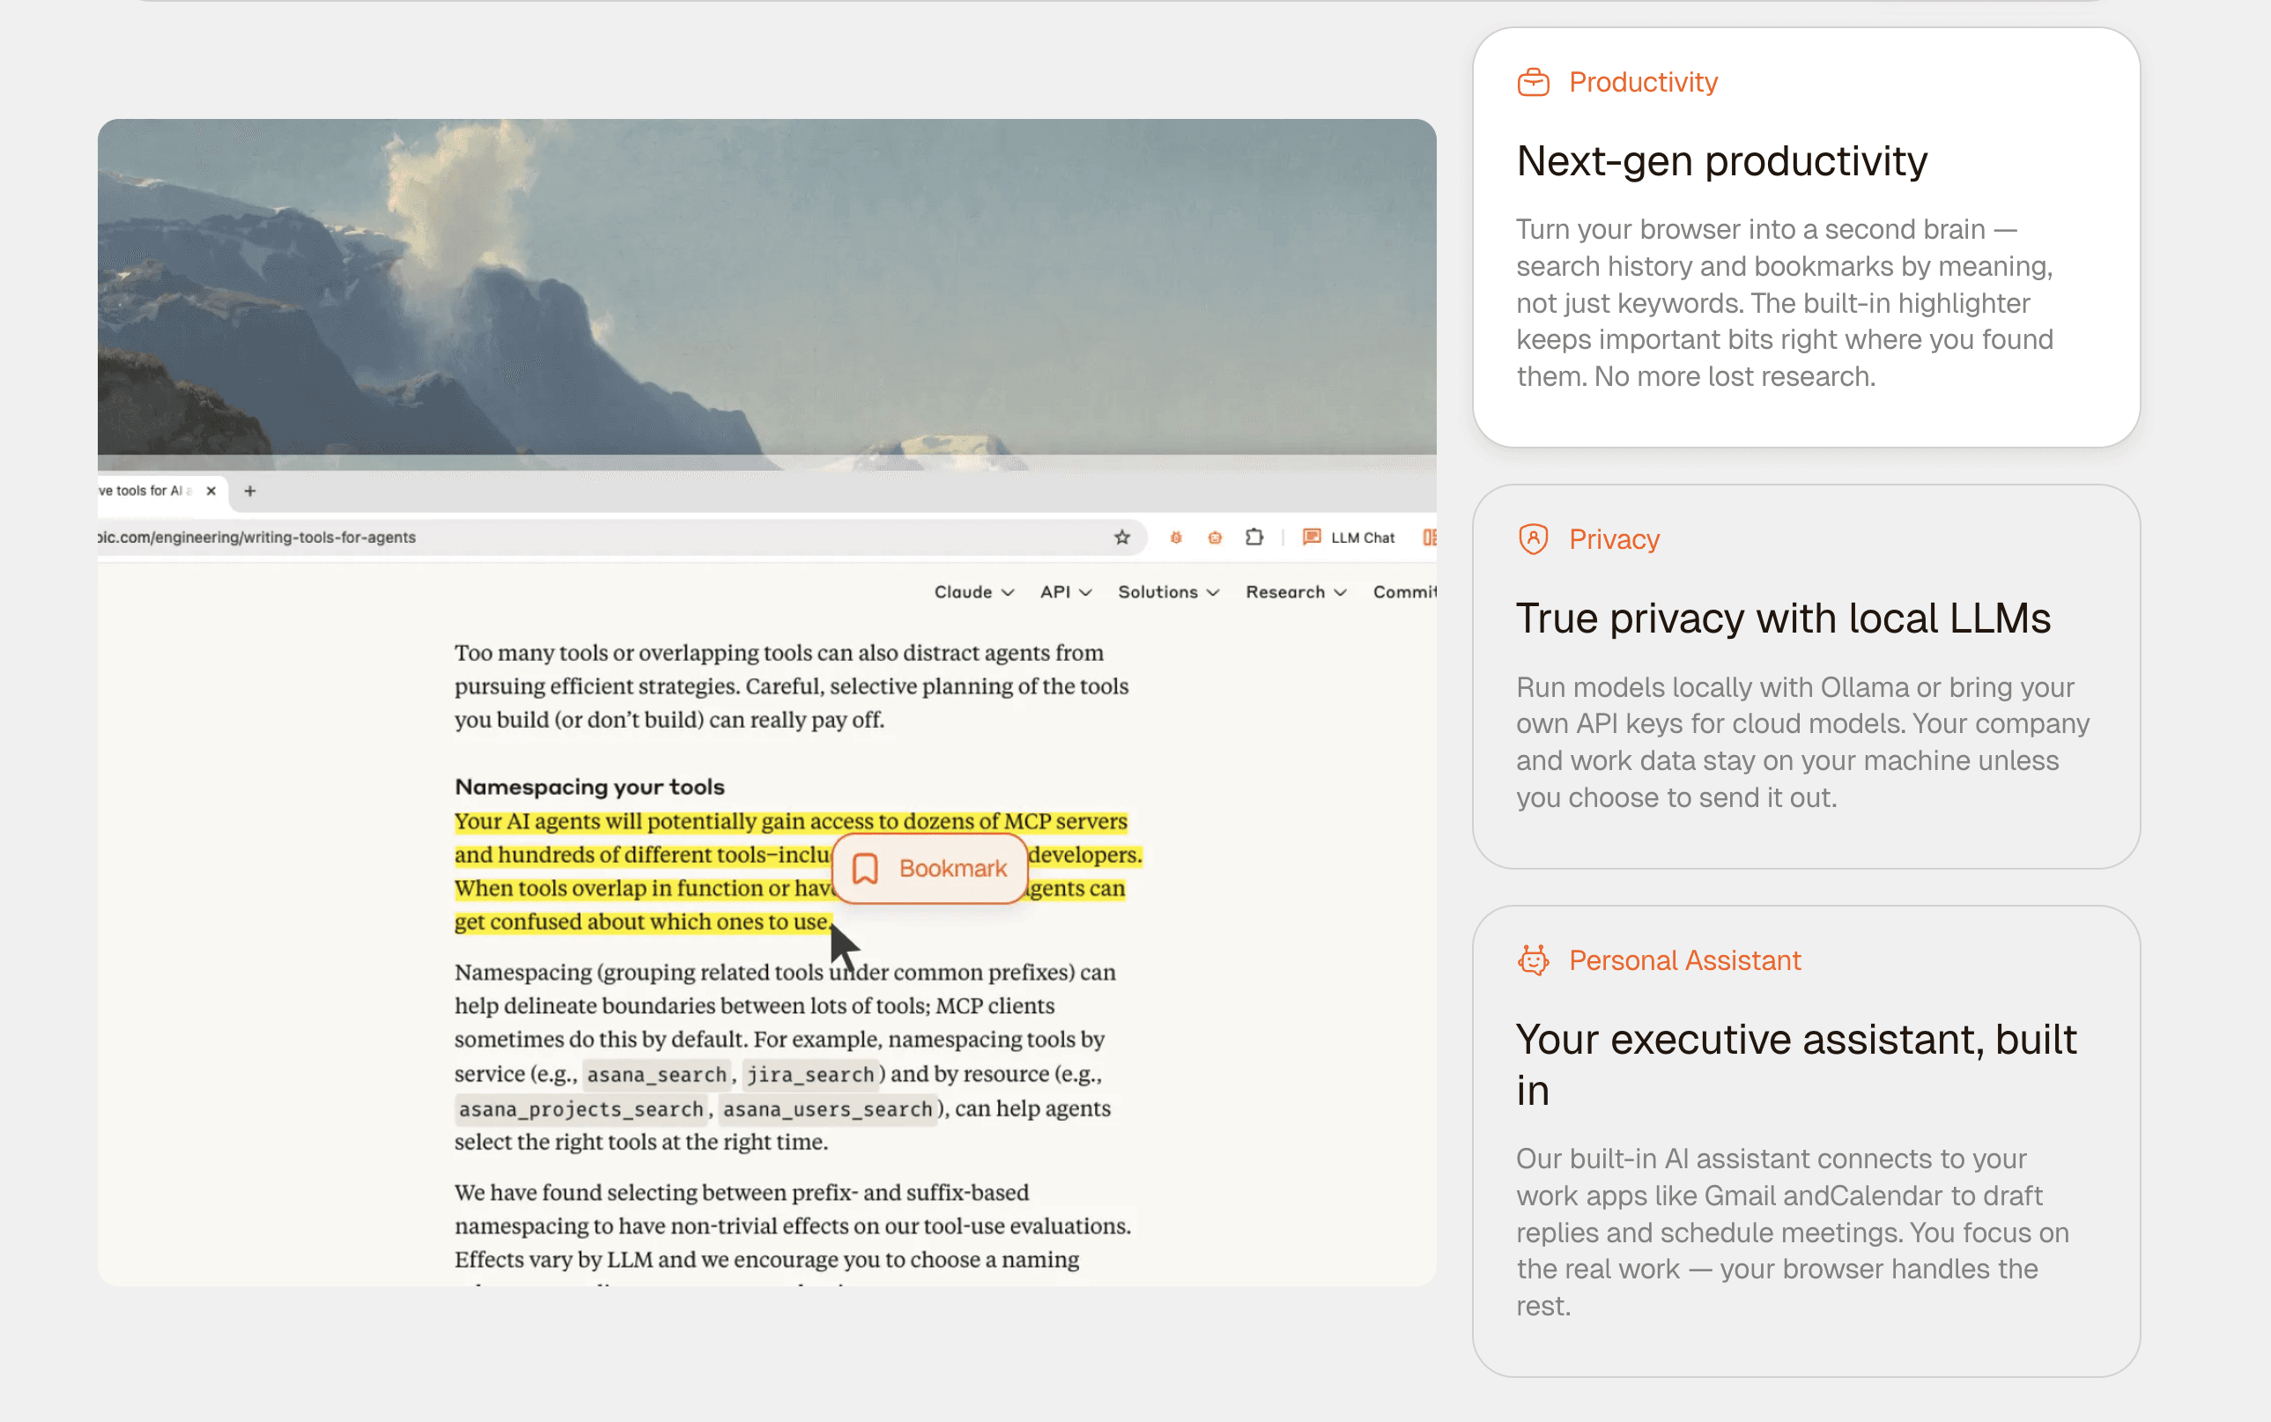2271x1422 pixels.
Task: Select the tools for AI browser tab
Action: coord(145,491)
